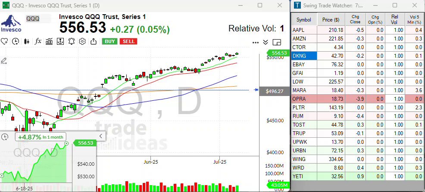Sort by Chg Close column header
Screen dimensions: 425x192
(355, 19)
